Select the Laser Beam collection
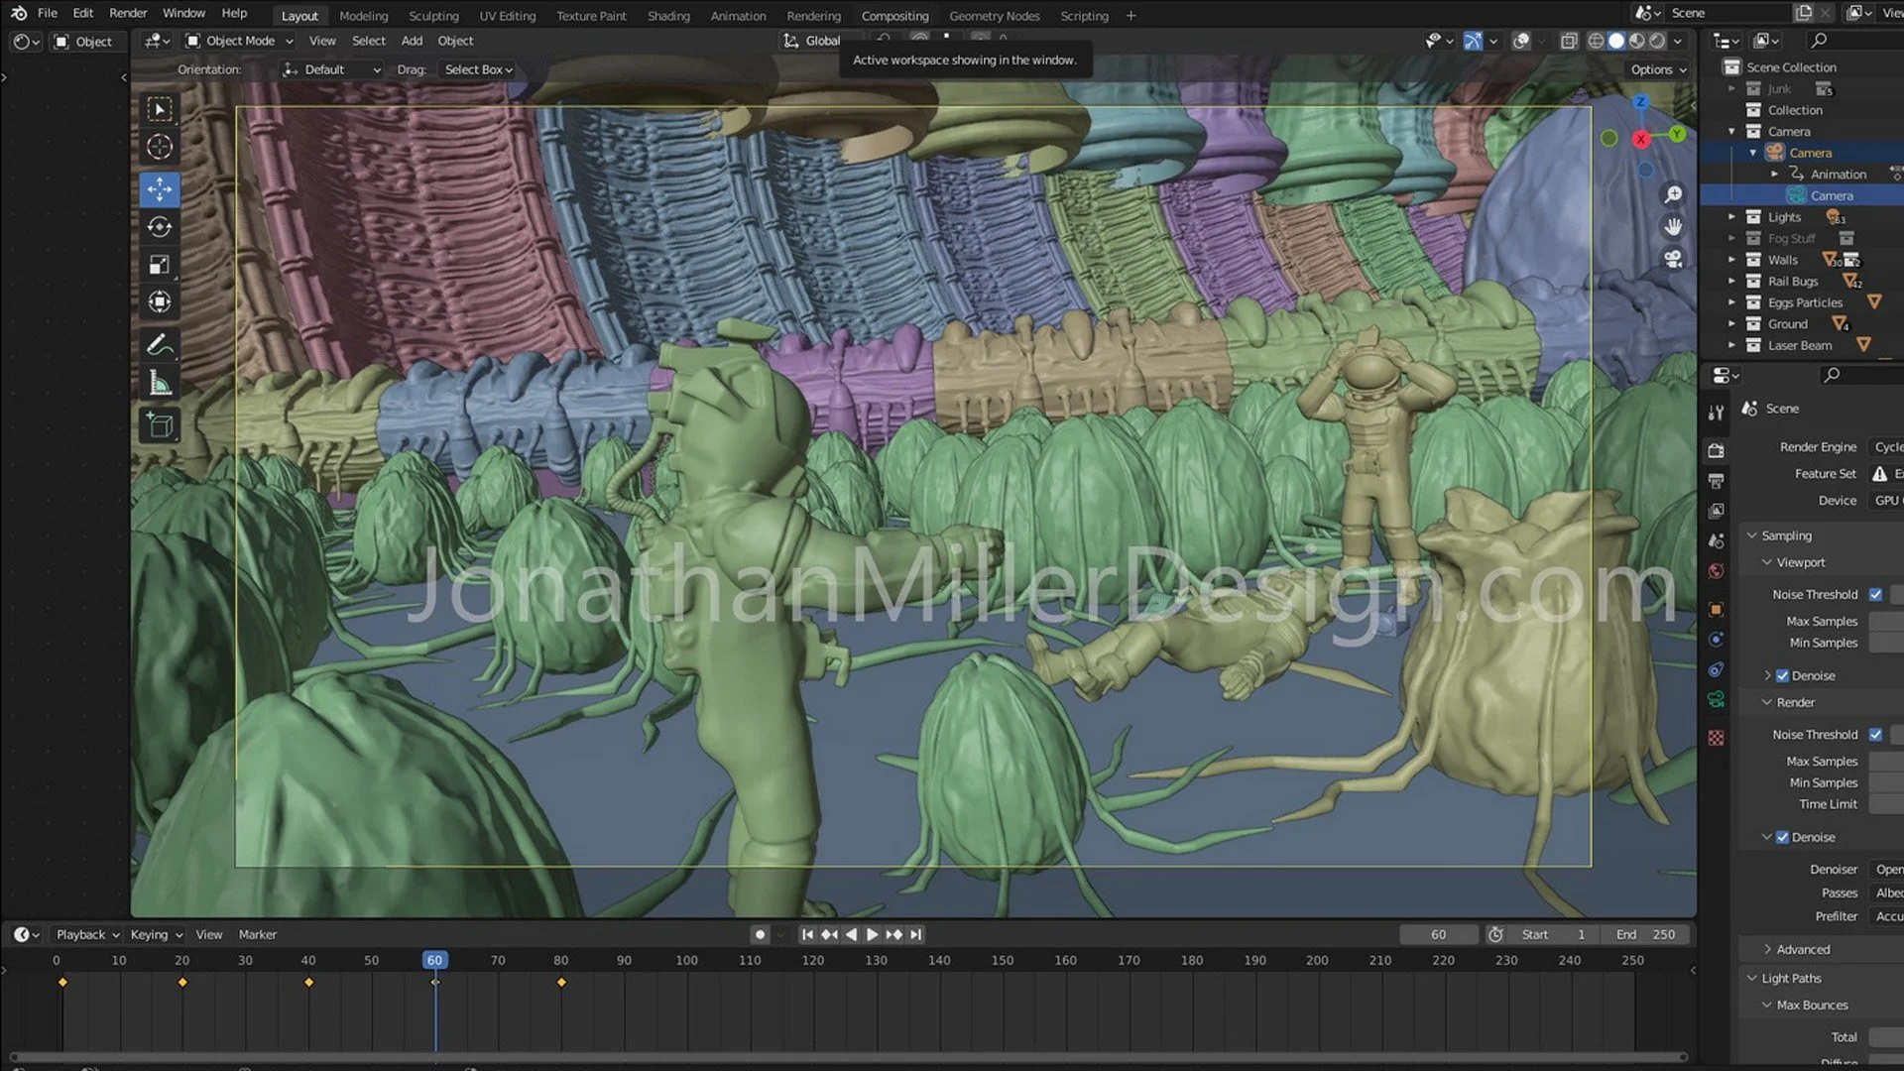 tap(1799, 345)
